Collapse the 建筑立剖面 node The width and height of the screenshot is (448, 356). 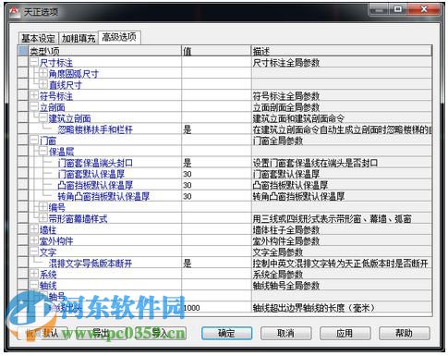coord(43,118)
